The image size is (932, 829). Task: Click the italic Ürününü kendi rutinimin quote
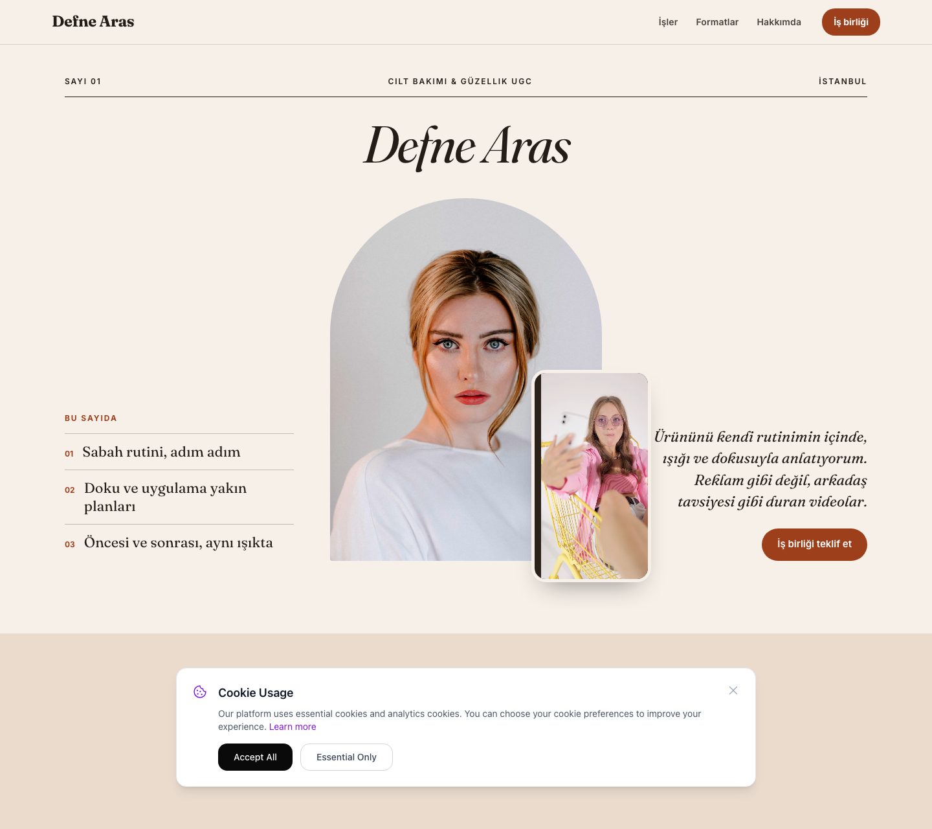click(x=760, y=469)
